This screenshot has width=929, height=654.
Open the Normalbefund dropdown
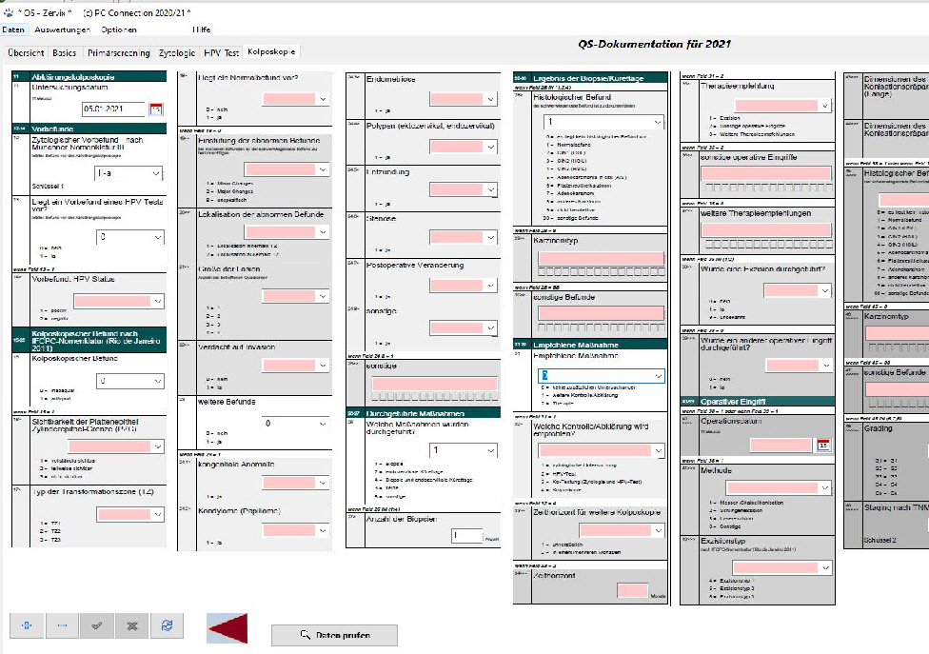coord(295,99)
